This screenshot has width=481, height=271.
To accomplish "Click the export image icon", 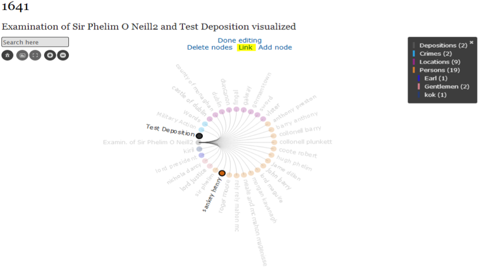I will (22, 55).
